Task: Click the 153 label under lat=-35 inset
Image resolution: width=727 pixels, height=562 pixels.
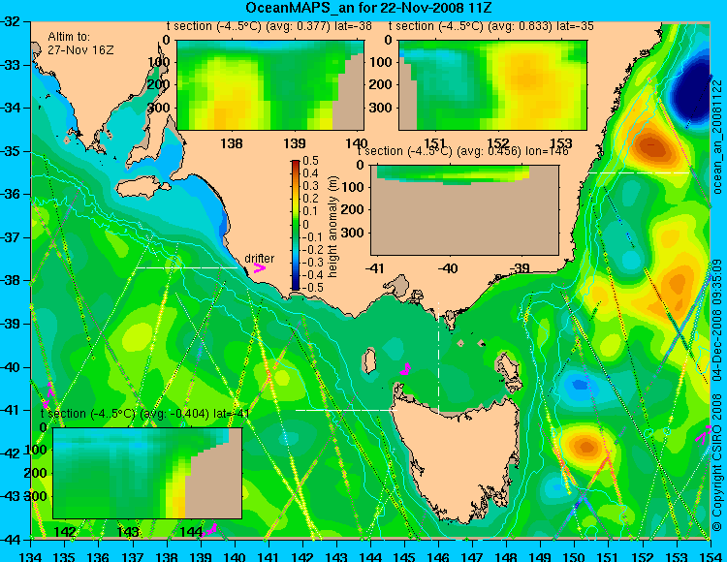Action: coord(560,143)
